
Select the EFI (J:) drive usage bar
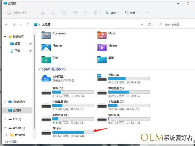point(73,132)
